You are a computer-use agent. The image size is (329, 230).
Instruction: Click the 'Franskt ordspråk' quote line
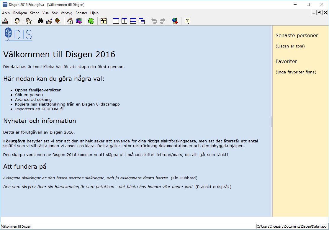click(117, 187)
